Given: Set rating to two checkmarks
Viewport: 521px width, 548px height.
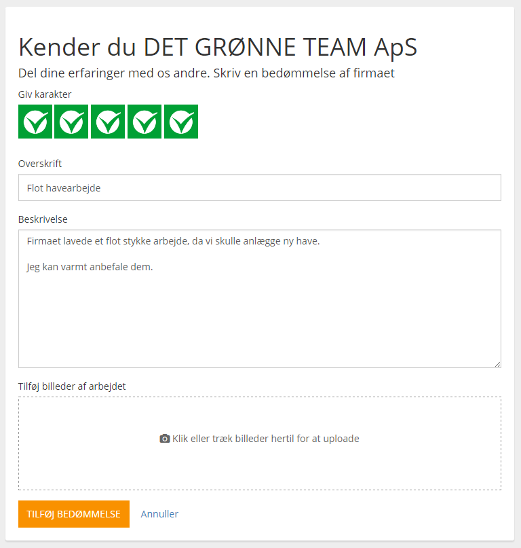Looking at the screenshot, I should point(71,122).
